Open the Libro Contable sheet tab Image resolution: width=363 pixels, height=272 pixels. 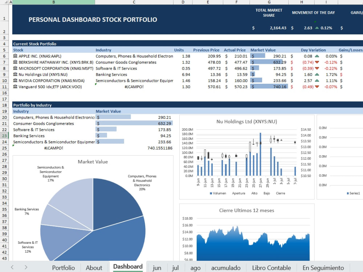click(271, 268)
